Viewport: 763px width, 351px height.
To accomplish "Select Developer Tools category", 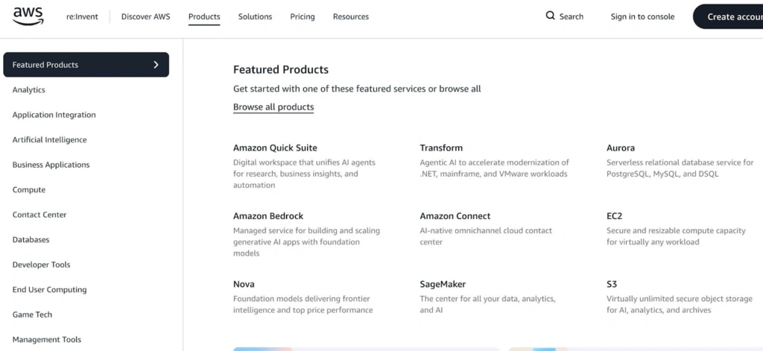I will (x=41, y=265).
